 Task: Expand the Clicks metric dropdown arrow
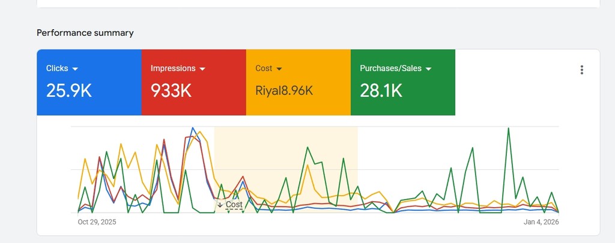click(76, 69)
